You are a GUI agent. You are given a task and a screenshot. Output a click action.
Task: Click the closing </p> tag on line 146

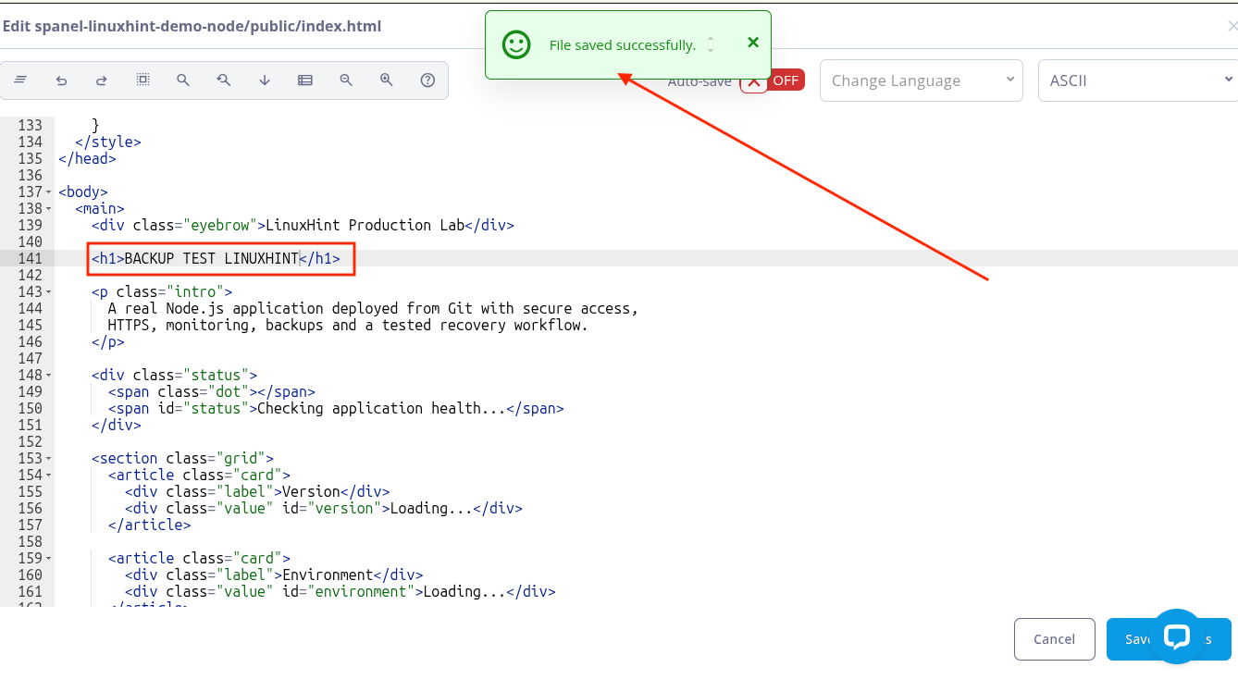coord(108,342)
